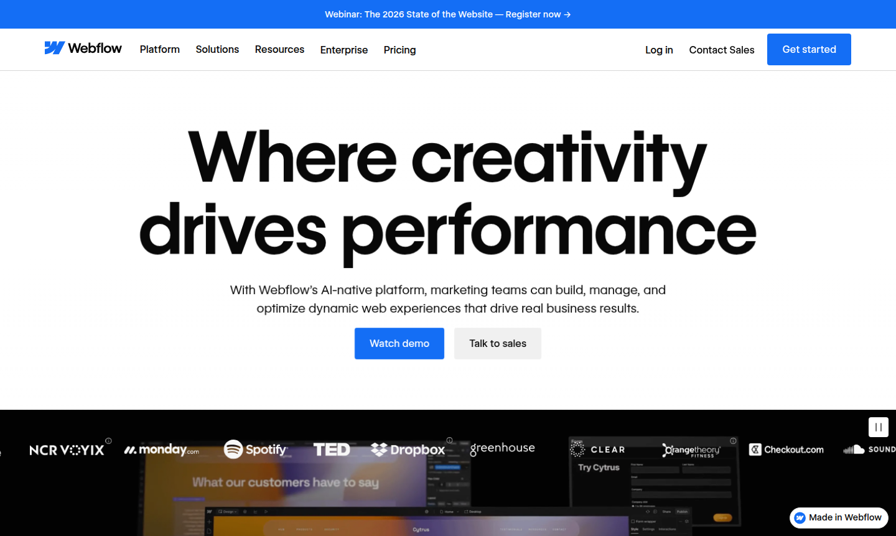Open the Platform dropdown menu
This screenshot has width=896, height=536.
(x=160, y=49)
